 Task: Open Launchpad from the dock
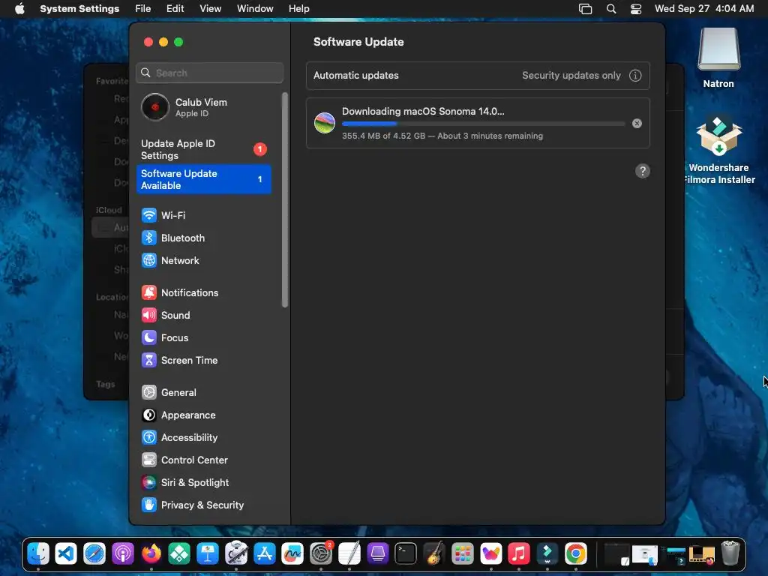(x=462, y=554)
